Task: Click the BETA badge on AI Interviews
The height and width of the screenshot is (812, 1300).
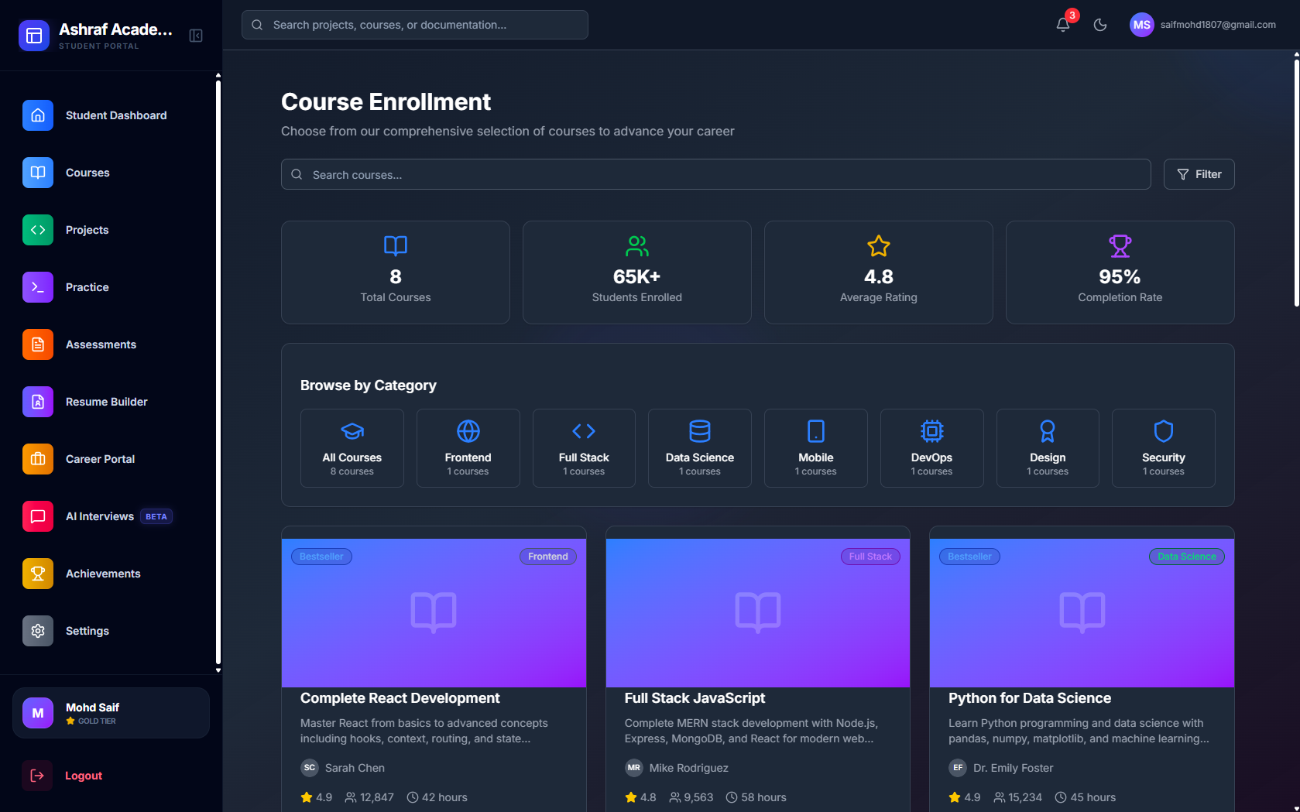Action: [x=156, y=516]
